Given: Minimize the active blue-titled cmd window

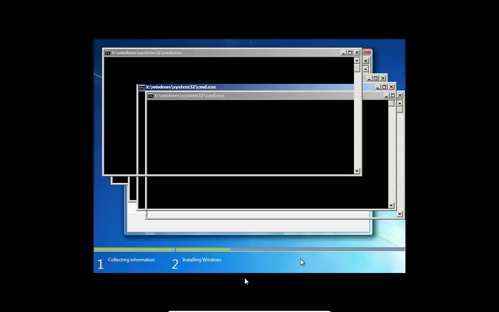Looking at the screenshot, I should pyautogui.click(x=378, y=87).
